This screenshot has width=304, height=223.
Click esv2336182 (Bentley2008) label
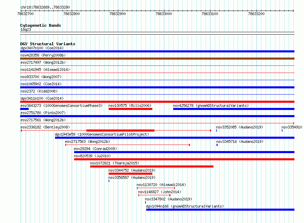(x=45, y=127)
